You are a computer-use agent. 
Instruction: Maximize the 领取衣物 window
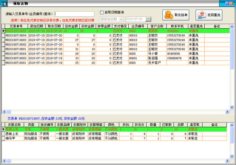(x=227, y=3)
